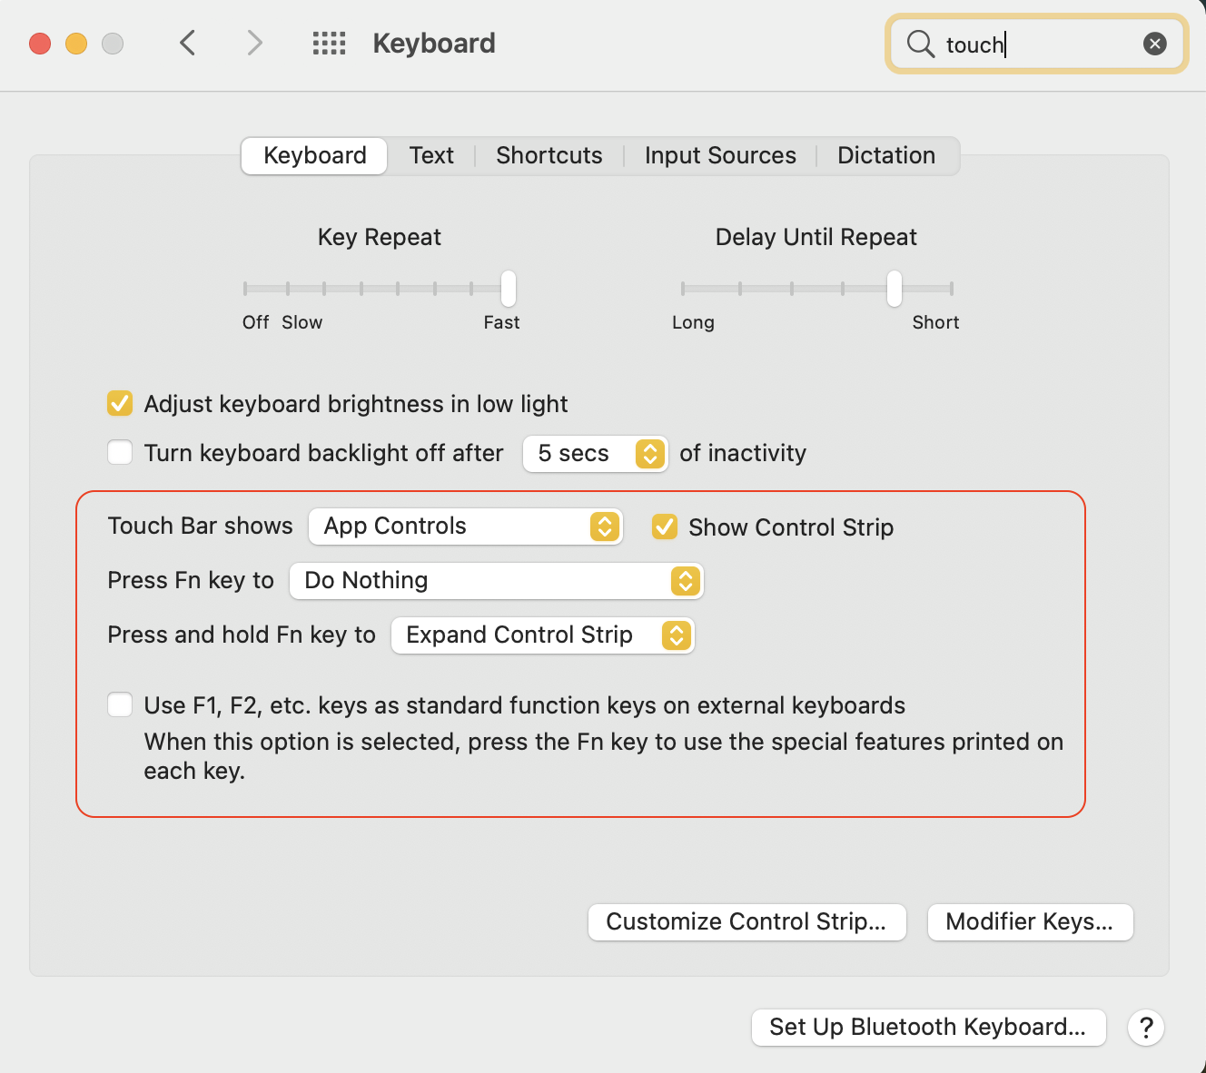Go back with the left chevron arrow
Image resolution: width=1206 pixels, height=1073 pixels.
click(188, 43)
